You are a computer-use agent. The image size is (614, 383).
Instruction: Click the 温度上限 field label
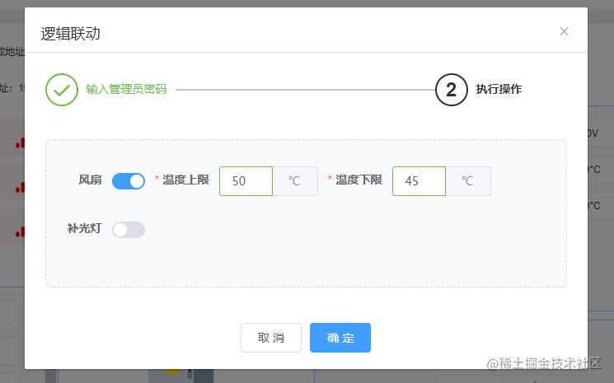(x=185, y=180)
